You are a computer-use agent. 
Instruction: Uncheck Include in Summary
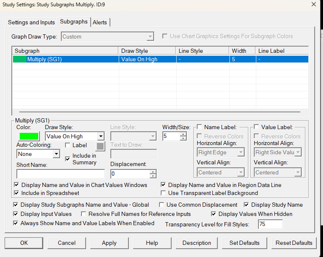68,159
